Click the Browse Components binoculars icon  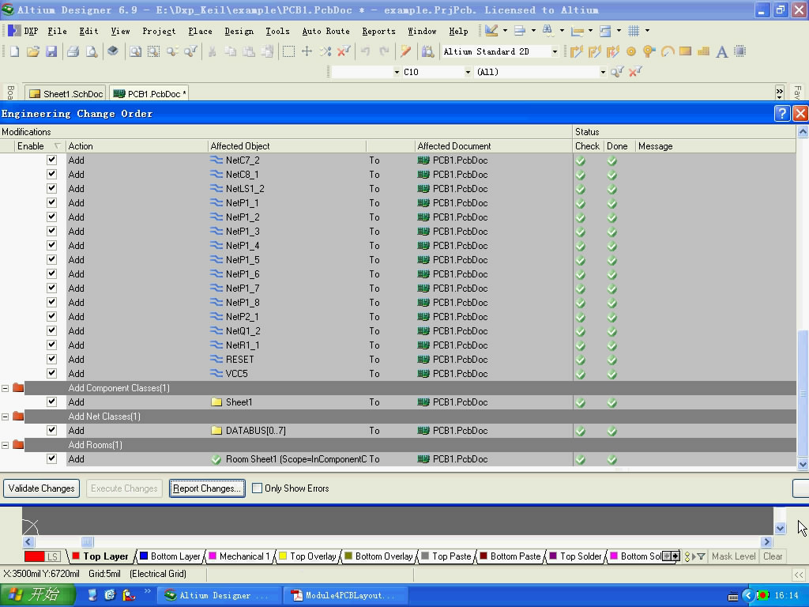point(427,51)
